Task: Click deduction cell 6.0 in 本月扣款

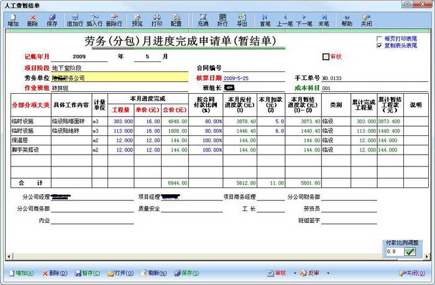Action: (x=271, y=131)
